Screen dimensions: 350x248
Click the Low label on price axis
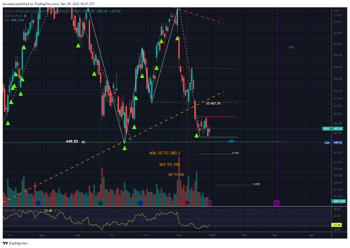pyautogui.click(x=327, y=142)
